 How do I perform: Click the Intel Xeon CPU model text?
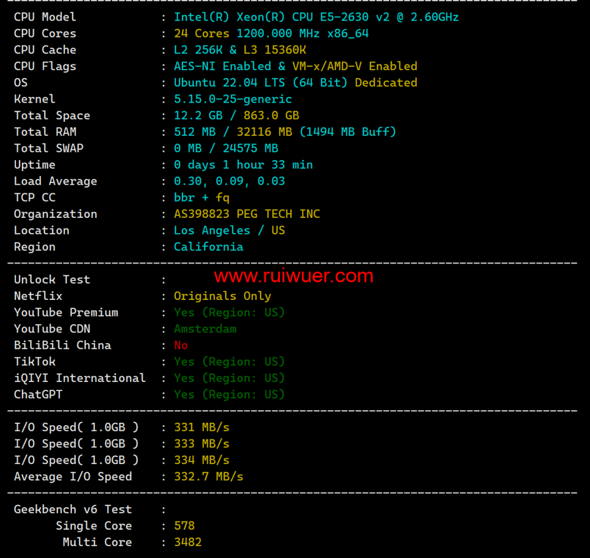316,17
